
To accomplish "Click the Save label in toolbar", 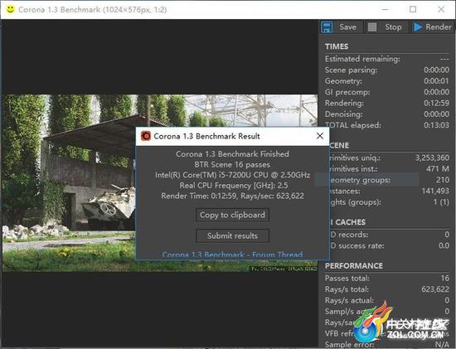I will tap(347, 27).
